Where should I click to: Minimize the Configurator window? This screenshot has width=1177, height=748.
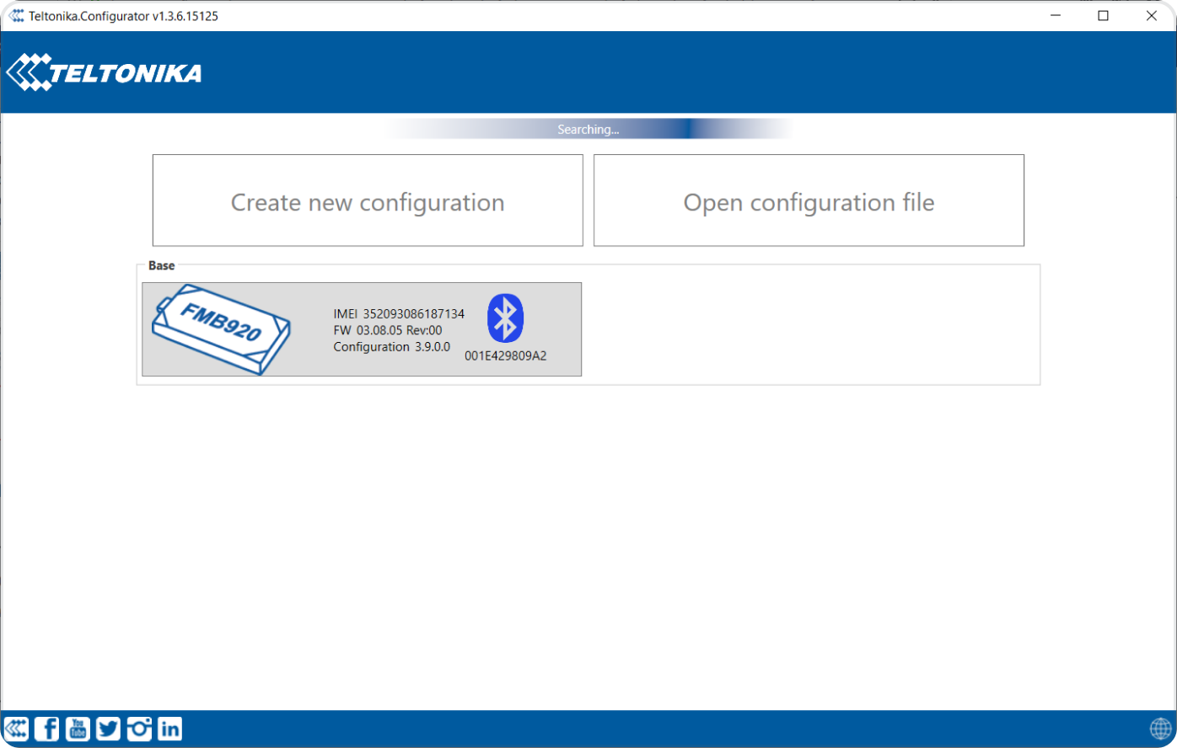point(1055,16)
